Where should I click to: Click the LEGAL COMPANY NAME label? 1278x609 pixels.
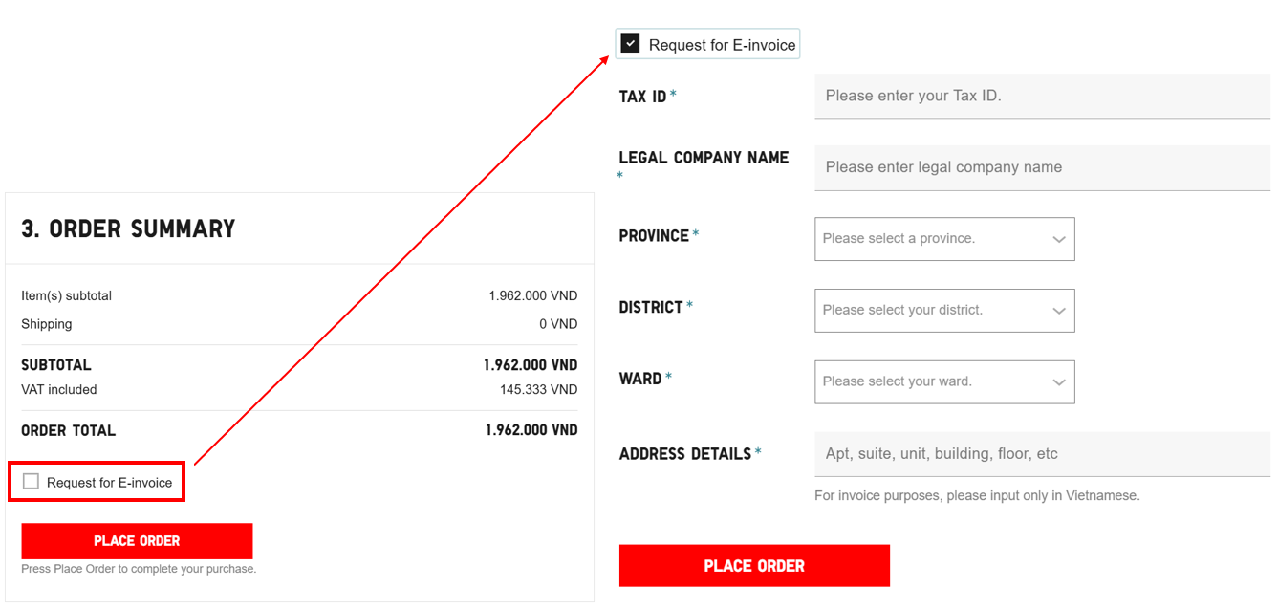pyautogui.click(x=704, y=158)
